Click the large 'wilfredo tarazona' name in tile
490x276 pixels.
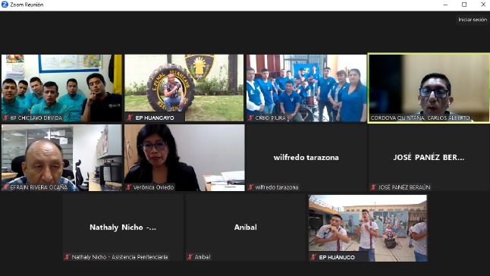pyautogui.click(x=306, y=158)
